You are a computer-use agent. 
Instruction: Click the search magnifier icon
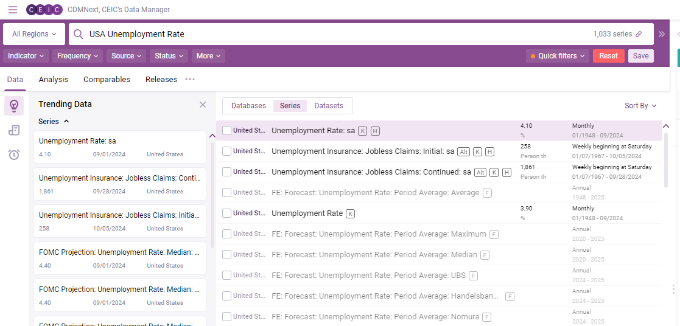tap(78, 34)
